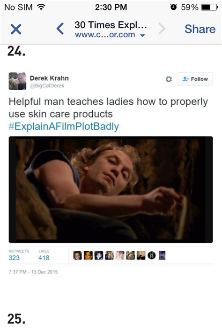View the 418 likes count
Screen dimensions: 222x334
point(44,258)
